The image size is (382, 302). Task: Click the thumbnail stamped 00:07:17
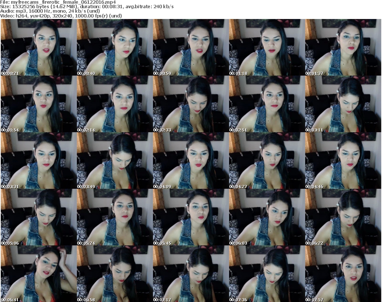coord(191,274)
